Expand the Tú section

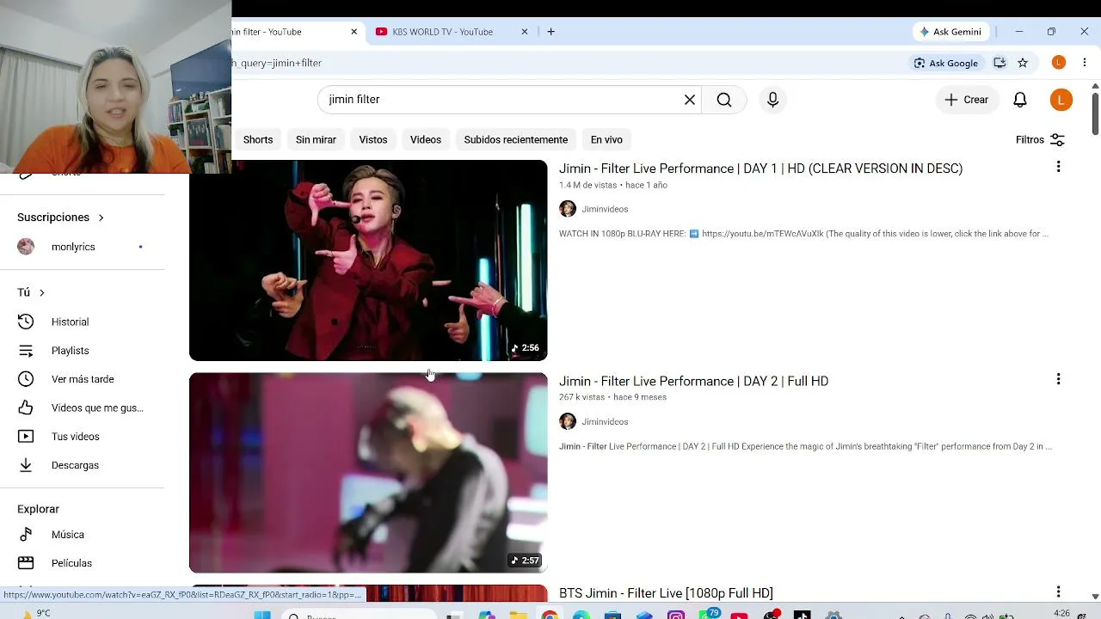pyautogui.click(x=31, y=292)
